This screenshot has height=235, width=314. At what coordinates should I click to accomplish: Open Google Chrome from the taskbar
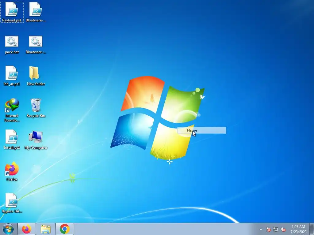(x=64, y=229)
